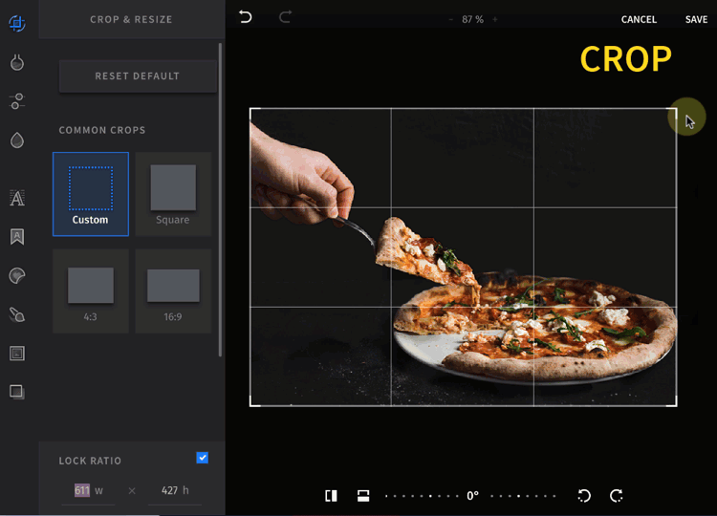717x516 pixels.
Task: Click the height input field
Action: click(175, 491)
